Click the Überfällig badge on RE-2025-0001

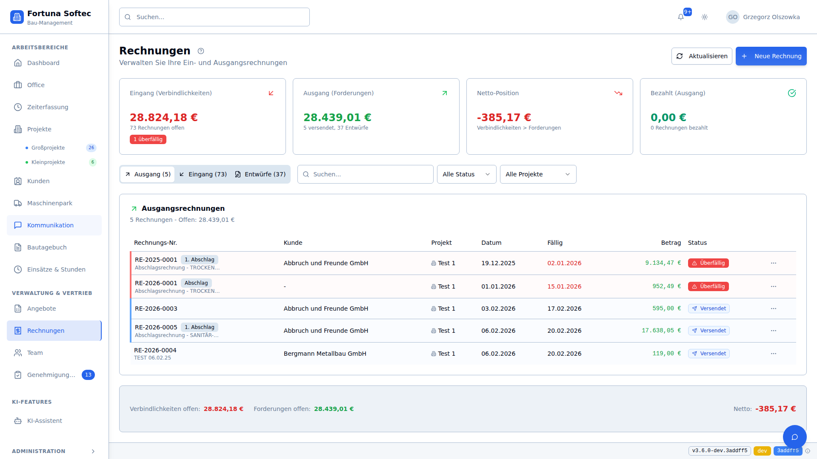pyautogui.click(x=708, y=263)
